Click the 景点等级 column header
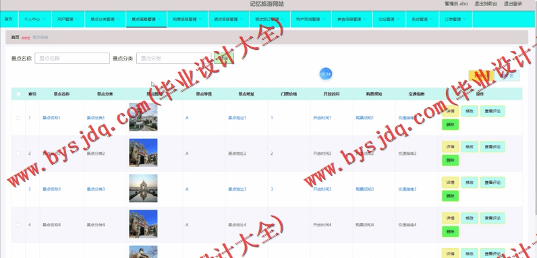Image resolution: width=537 pixels, height=258 pixels. pyautogui.click(x=204, y=94)
